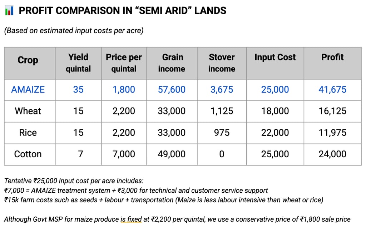Select the Grain income column header
366x232 pixels.
(x=172, y=63)
